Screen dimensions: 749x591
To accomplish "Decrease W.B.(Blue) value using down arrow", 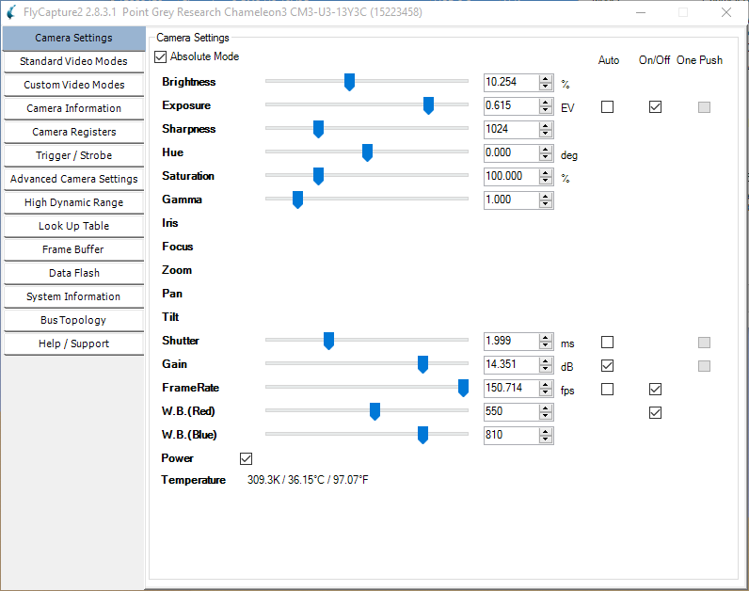I will coord(545,439).
